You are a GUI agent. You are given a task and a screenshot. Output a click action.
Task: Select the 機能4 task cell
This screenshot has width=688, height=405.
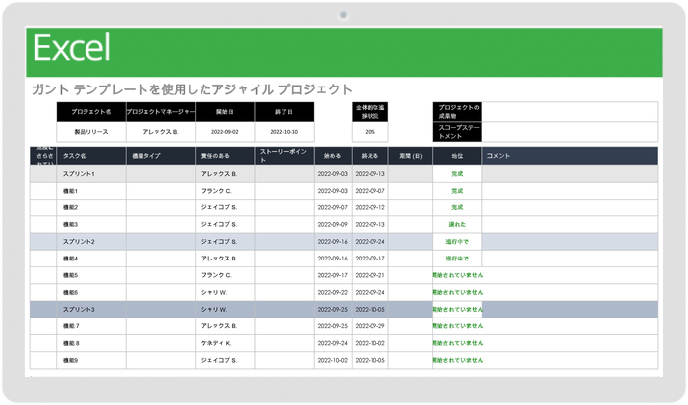pos(91,259)
